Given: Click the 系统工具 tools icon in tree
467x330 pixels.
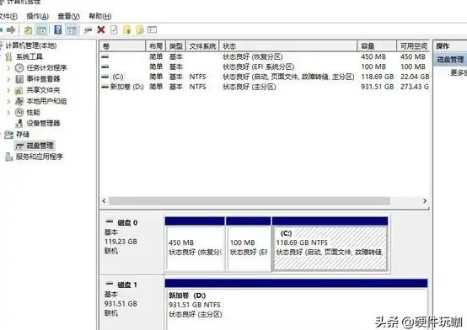Looking at the screenshot, I should (9, 56).
